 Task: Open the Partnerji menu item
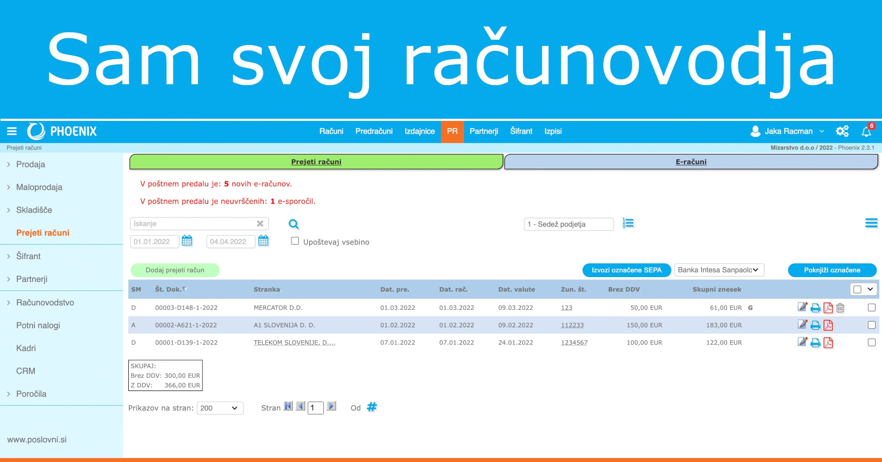coord(484,131)
